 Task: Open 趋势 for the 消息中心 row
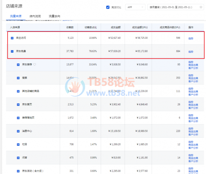[x=191, y=128]
